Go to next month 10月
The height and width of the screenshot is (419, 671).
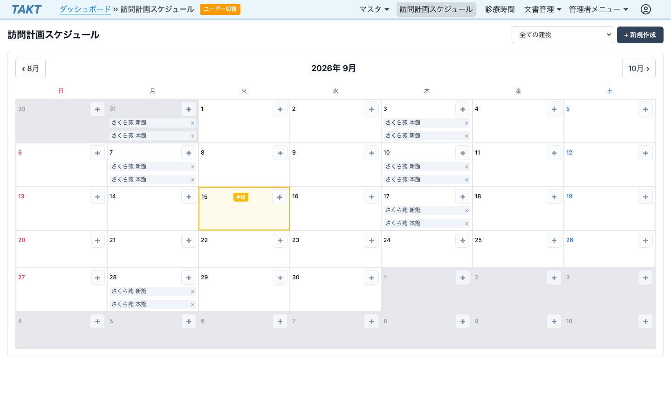[x=639, y=68]
